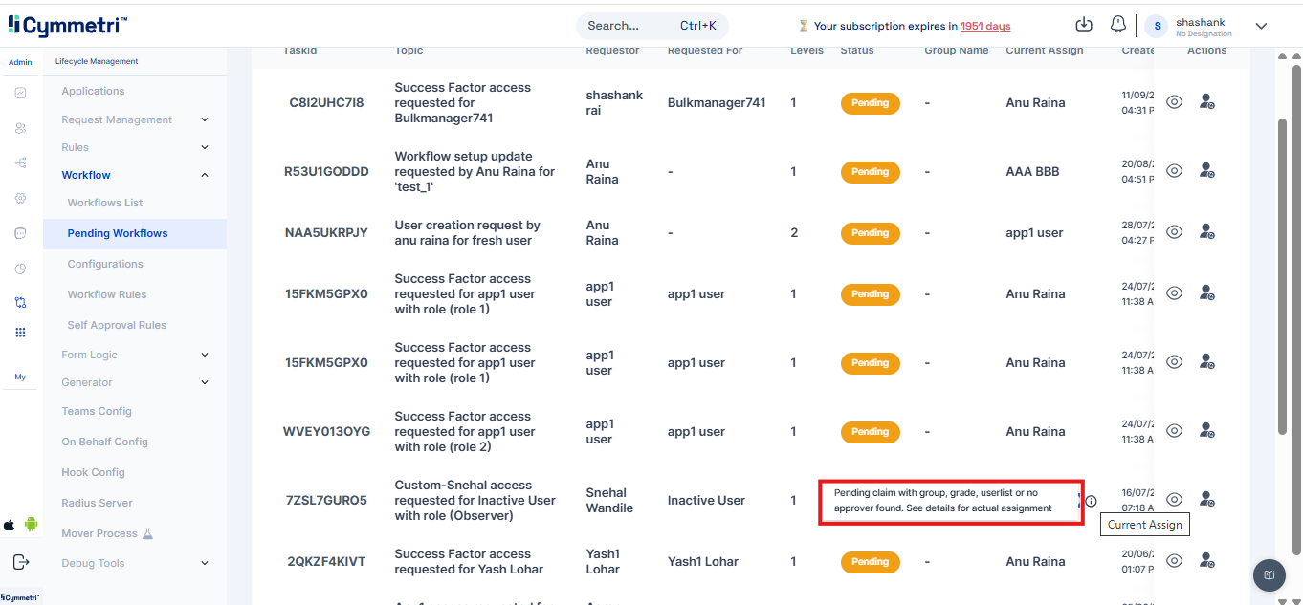This screenshot has height=605, width=1303.
Task: Expand the Rules section chevron
Action: 205,147
